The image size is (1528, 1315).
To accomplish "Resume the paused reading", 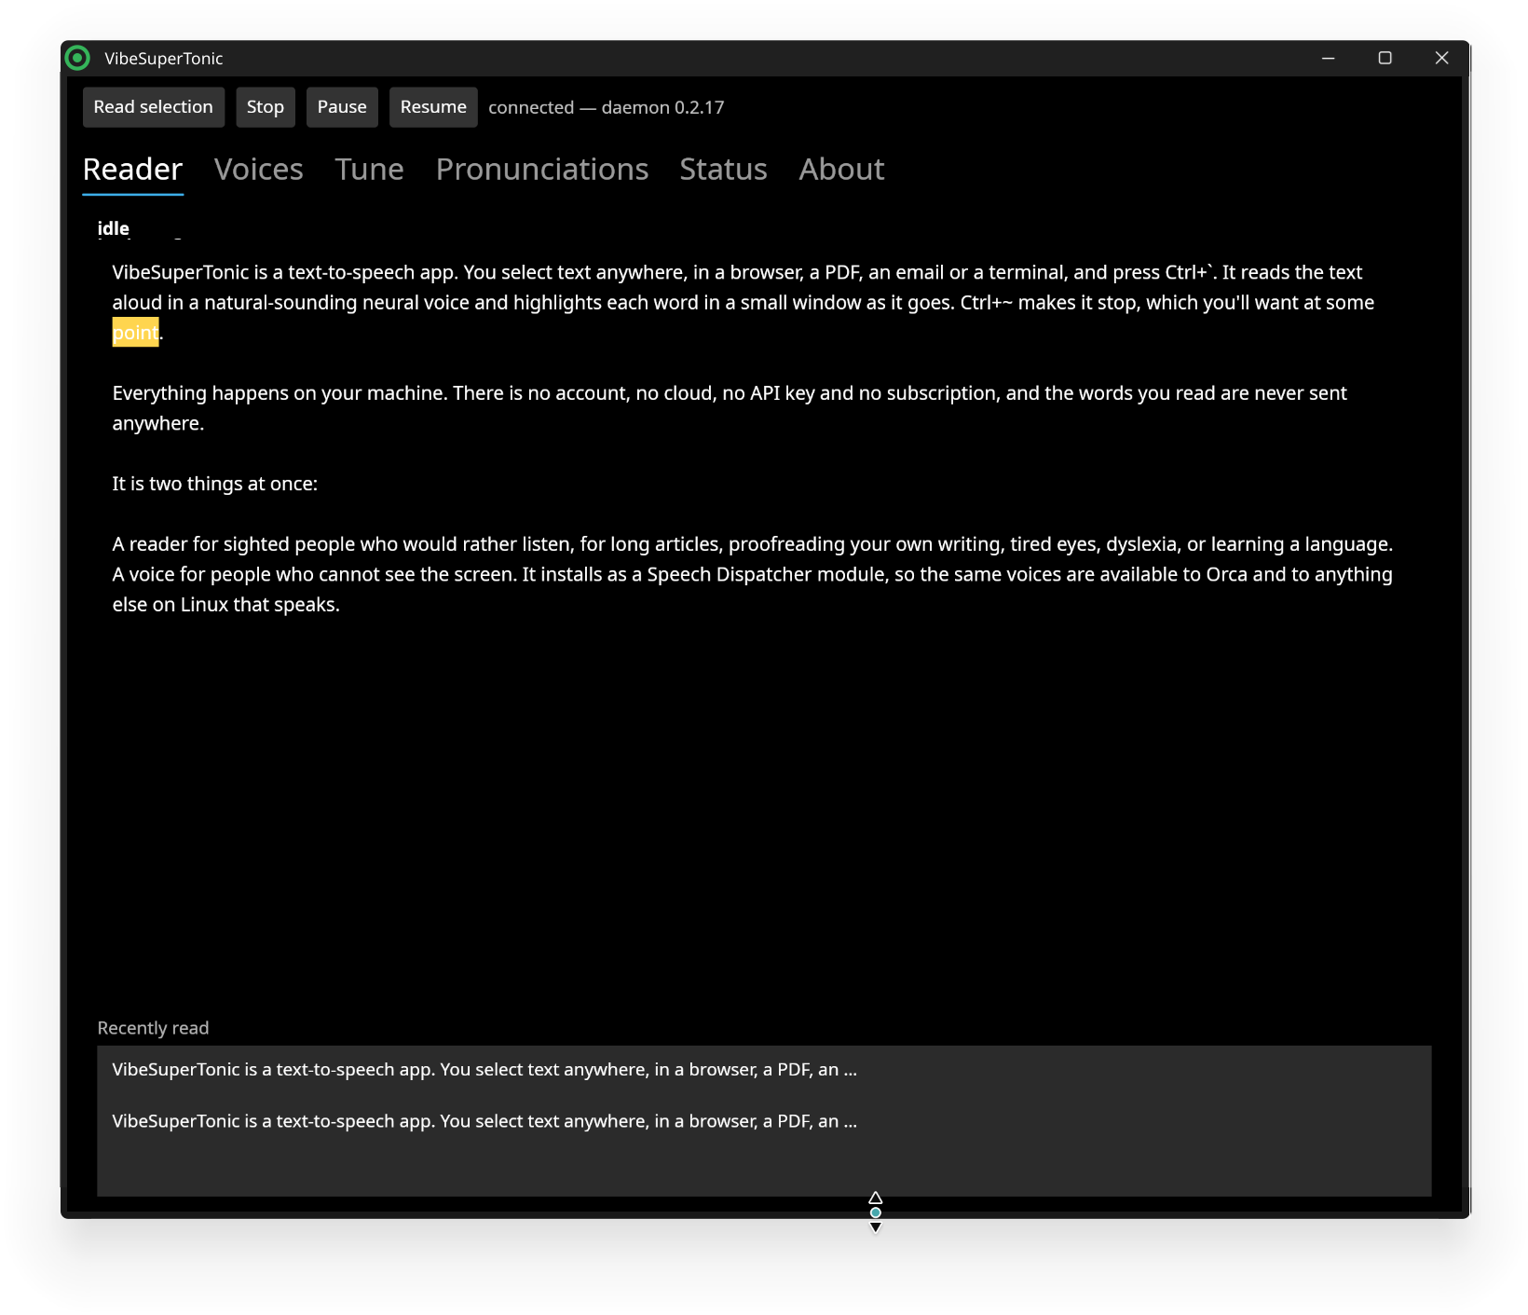I will (x=433, y=107).
